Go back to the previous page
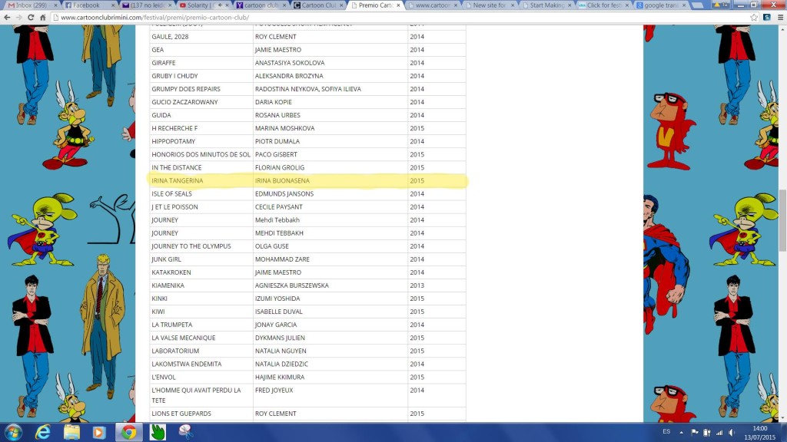This screenshot has width=787, height=442. 7,17
